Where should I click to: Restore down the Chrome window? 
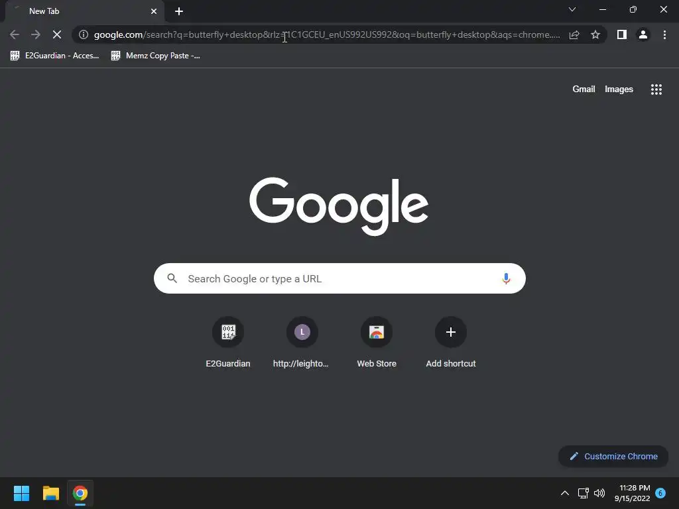pyautogui.click(x=633, y=9)
